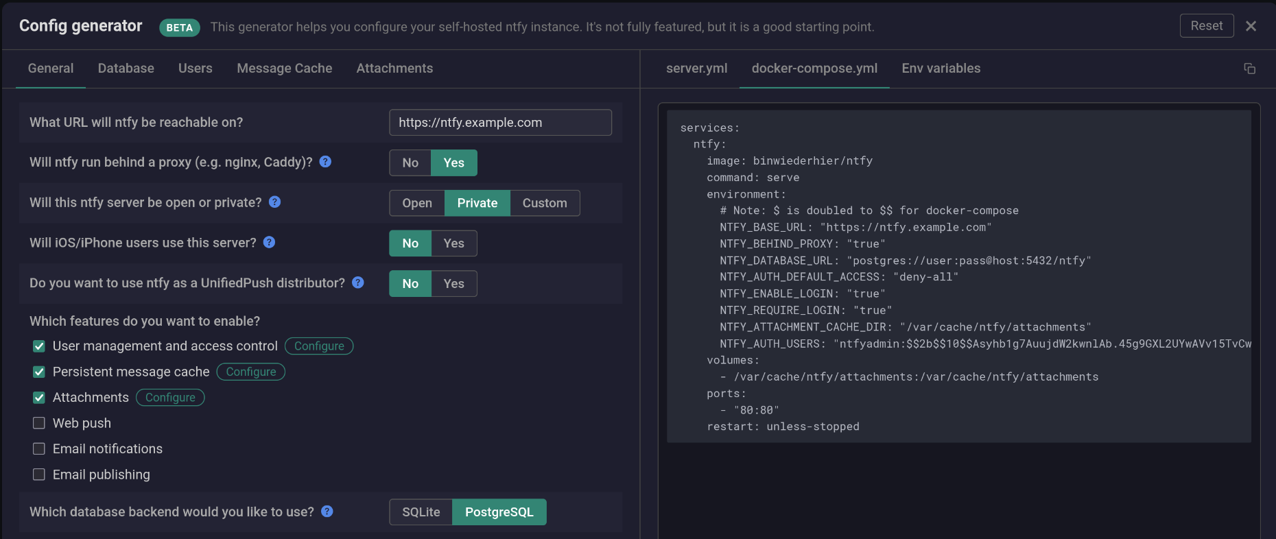Enable the Email notifications checkbox

pos(39,448)
